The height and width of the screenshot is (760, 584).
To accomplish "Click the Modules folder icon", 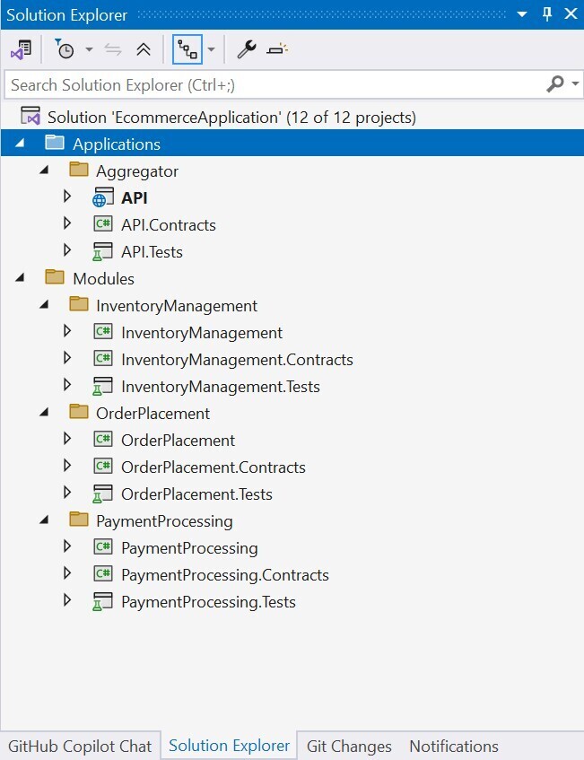I will click(55, 277).
